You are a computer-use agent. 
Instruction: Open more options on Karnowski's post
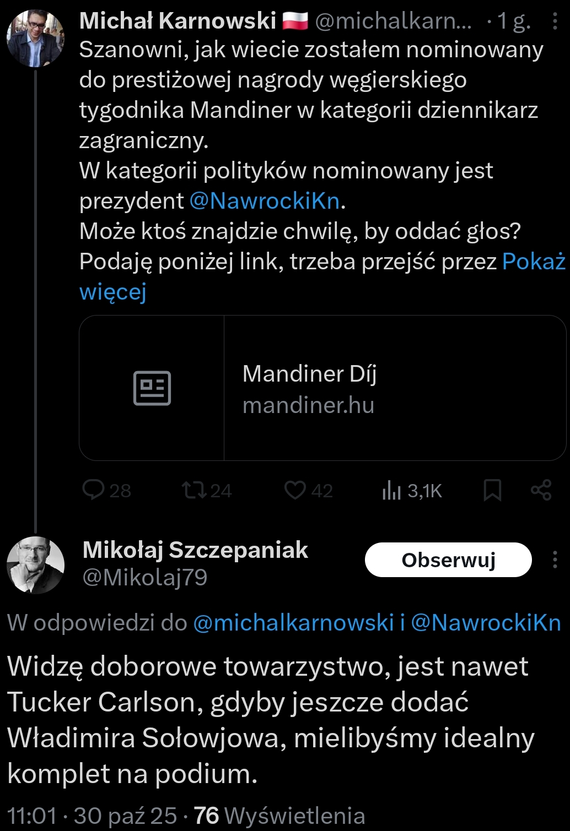[x=555, y=21]
